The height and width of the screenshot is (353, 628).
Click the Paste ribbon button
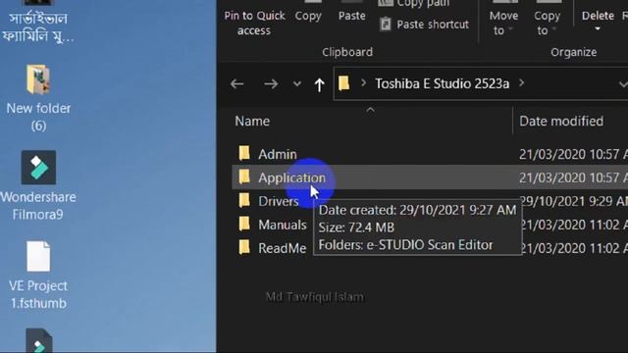(x=351, y=16)
